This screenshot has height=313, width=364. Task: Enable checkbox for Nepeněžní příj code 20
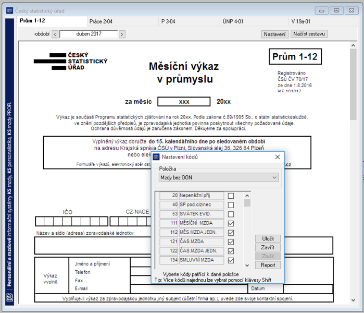[231, 196]
